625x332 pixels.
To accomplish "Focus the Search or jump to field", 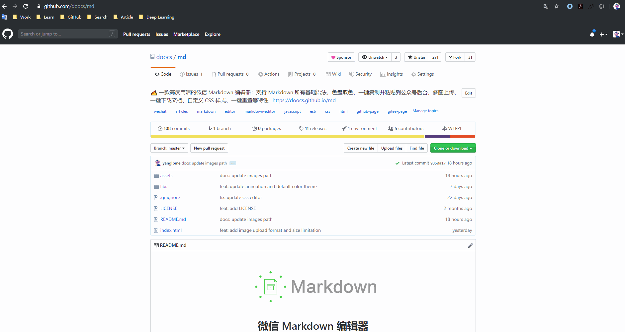I will coord(68,34).
